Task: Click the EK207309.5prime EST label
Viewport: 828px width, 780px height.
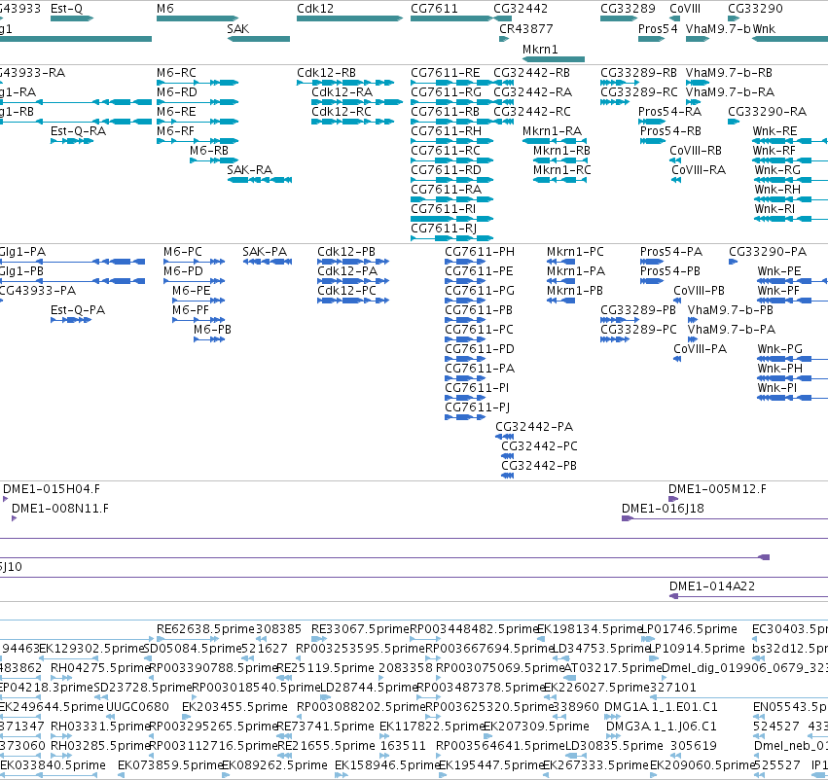Action: pyautogui.click(x=536, y=727)
